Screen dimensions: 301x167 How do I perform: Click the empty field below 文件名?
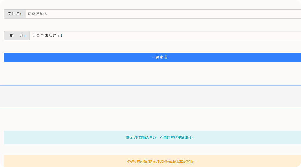coord(150,25)
